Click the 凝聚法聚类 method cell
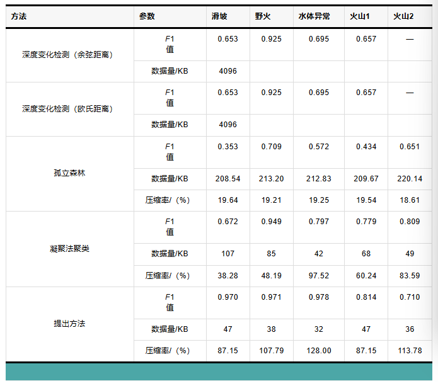This screenshot has height=386, width=438. tap(69, 248)
